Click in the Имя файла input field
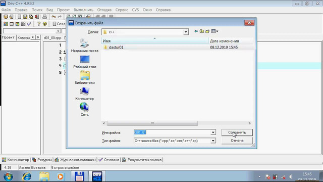323x182 pixels. [172, 132]
